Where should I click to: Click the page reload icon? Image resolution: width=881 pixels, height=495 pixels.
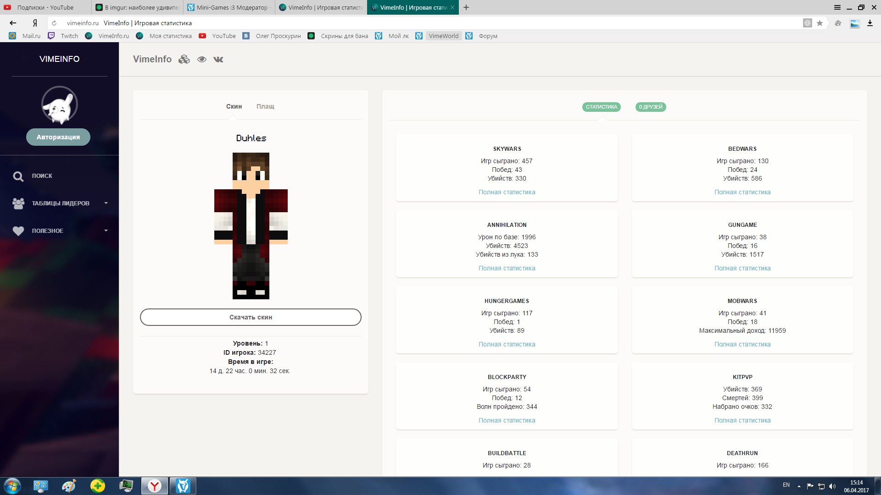coord(54,23)
